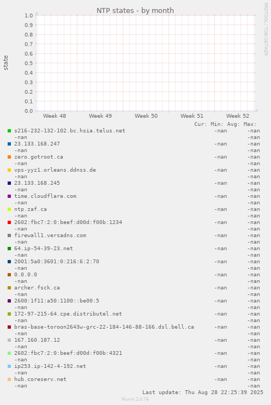Viewport: 271px width, 405px height.
Task: Click the Week 48 axis label
Action: tap(55, 116)
